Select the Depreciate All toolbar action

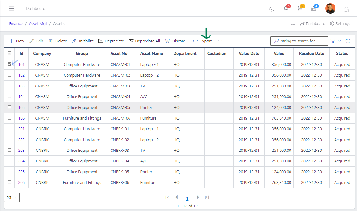click(144, 41)
